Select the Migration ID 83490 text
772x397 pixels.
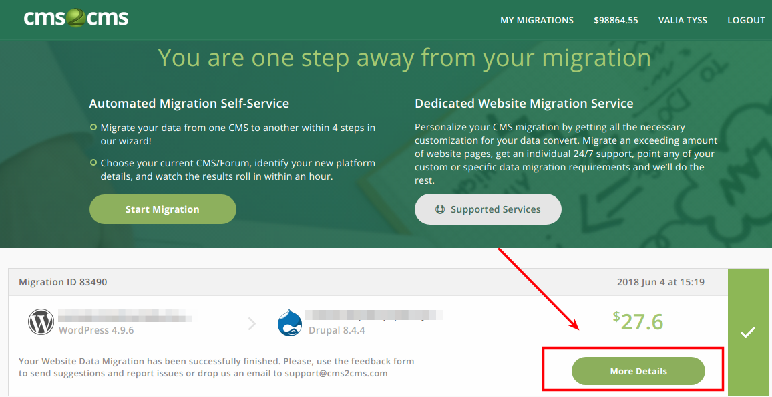pyautogui.click(x=63, y=282)
